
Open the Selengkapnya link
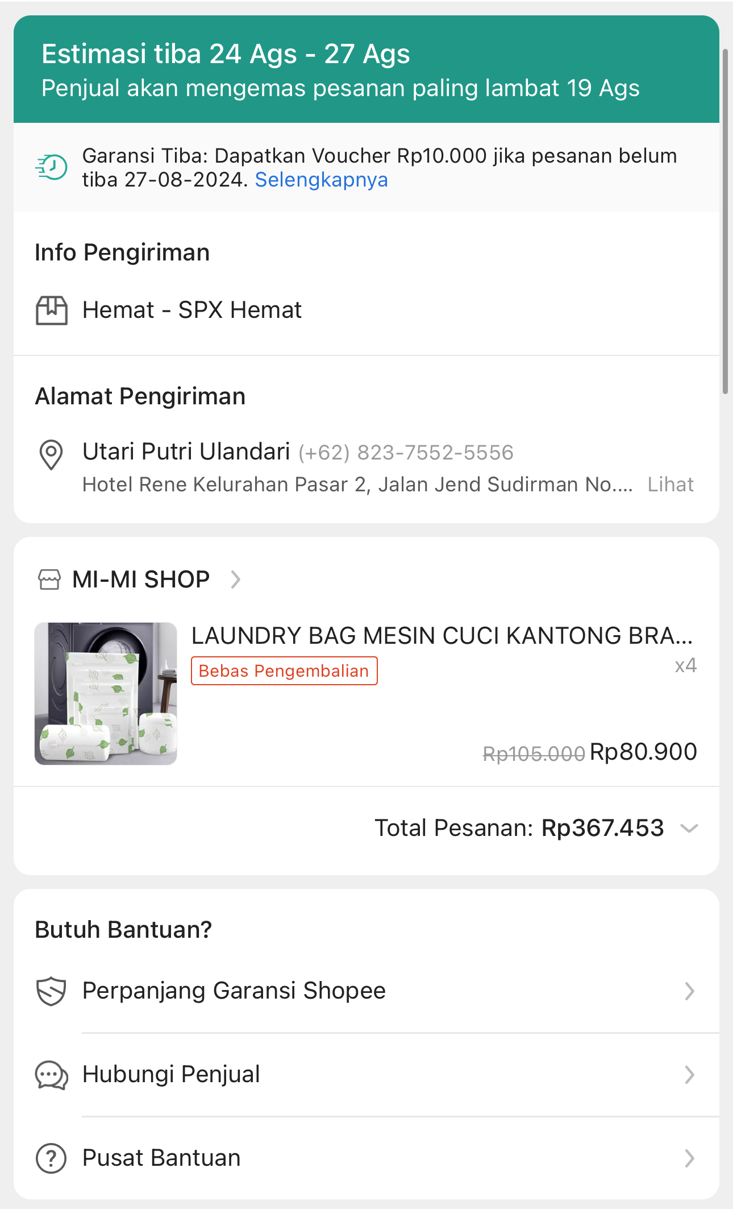click(321, 180)
